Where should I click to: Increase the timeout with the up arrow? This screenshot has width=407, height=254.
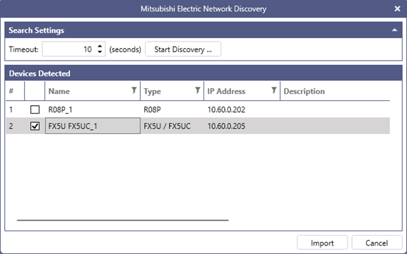pyautogui.click(x=100, y=47)
